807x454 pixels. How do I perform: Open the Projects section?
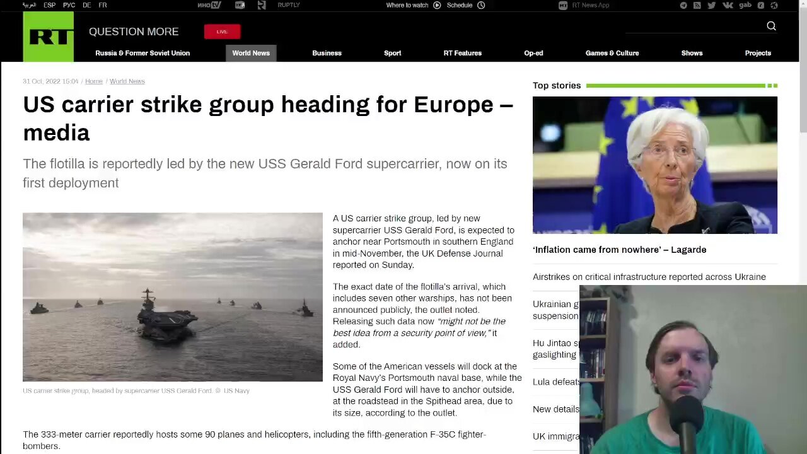pos(758,53)
